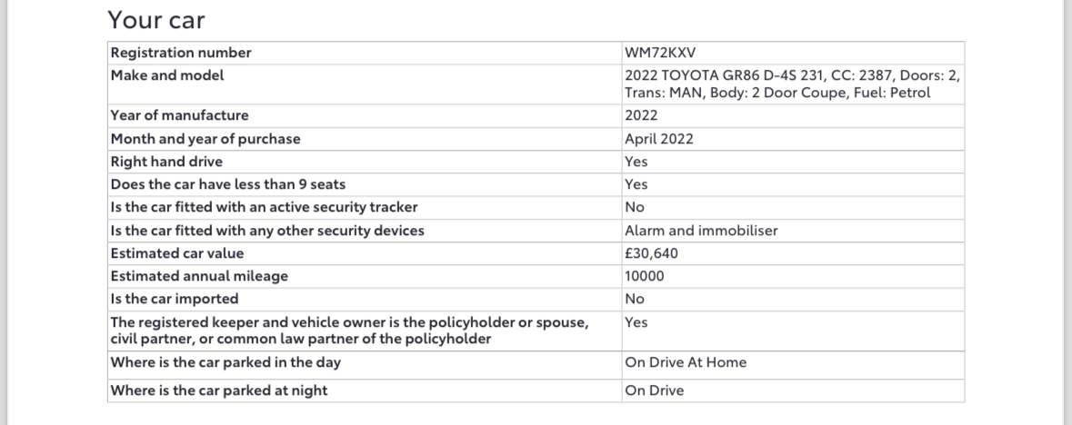The width and height of the screenshot is (1072, 425).
Task: Select the registered keeper and owner question text
Action: pyautogui.click(x=349, y=330)
